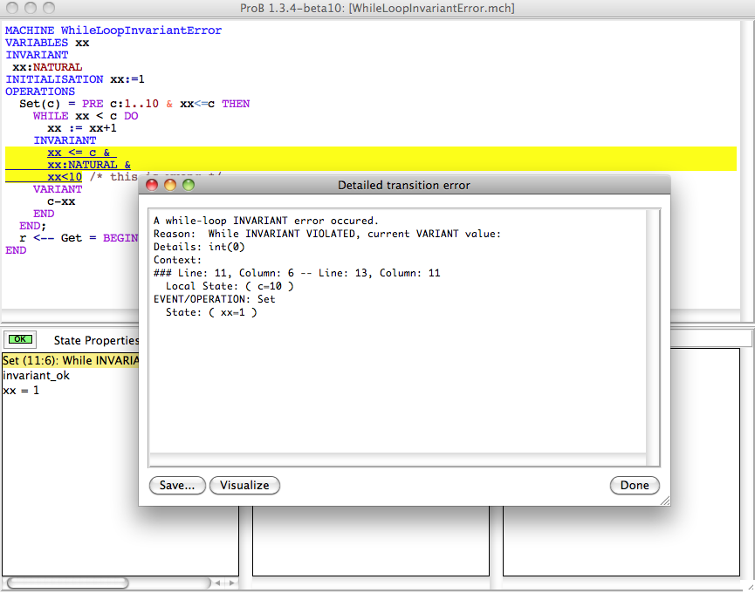Click the highlighted 'xx:NATURAL &' invariant line
Viewport: 755px width, 593px height.
tap(88, 165)
